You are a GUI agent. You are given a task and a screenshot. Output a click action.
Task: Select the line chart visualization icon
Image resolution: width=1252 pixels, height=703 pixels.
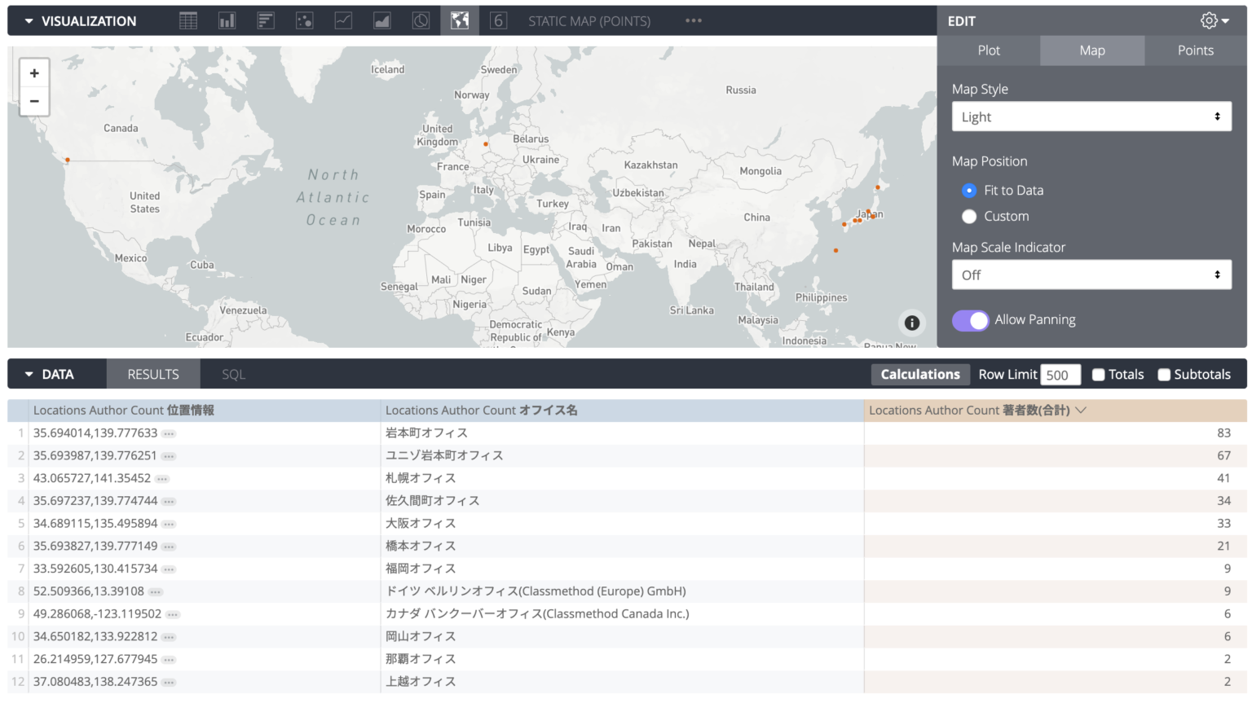coord(343,20)
